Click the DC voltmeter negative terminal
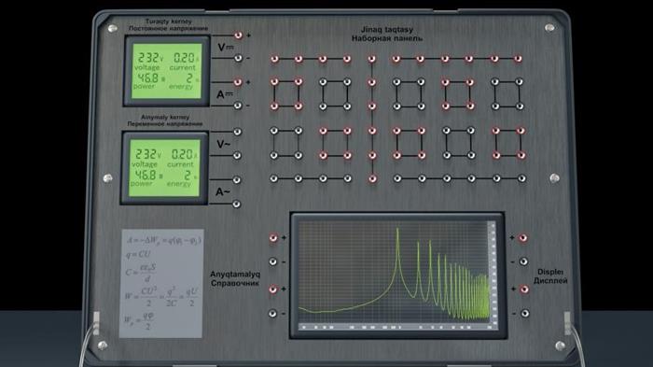This screenshot has width=653, height=367. (x=238, y=58)
